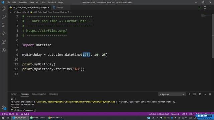Expand breadcrumb Python folder
This screenshot has height=120, width=214.
tap(18, 12)
